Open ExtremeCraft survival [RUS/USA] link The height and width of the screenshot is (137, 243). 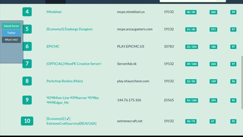pyautogui.click(x=71, y=121)
